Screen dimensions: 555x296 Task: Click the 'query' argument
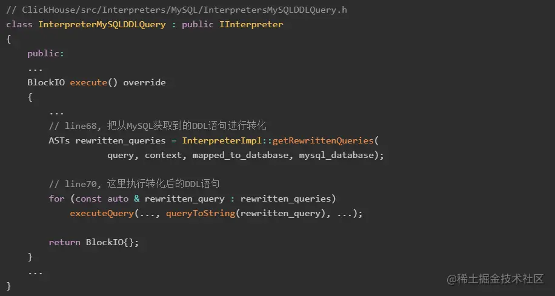pyautogui.click(x=121, y=155)
